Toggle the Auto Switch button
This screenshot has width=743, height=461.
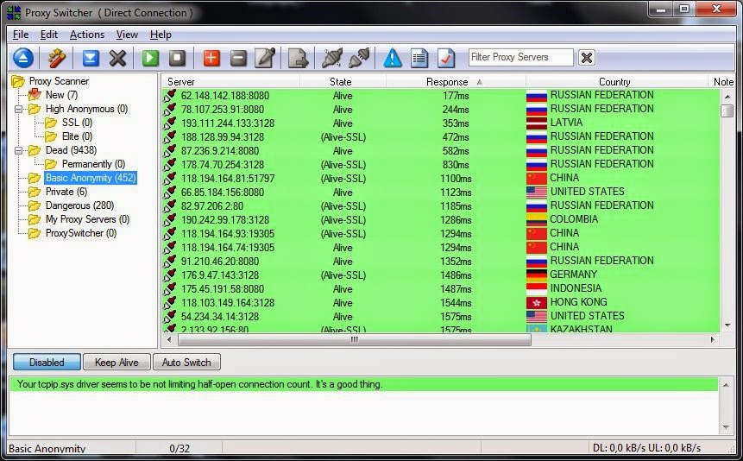(x=186, y=363)
